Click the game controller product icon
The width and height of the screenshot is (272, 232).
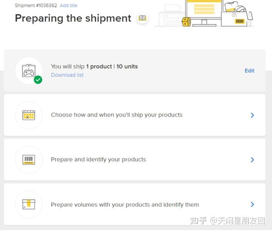[x=29, y=69]
